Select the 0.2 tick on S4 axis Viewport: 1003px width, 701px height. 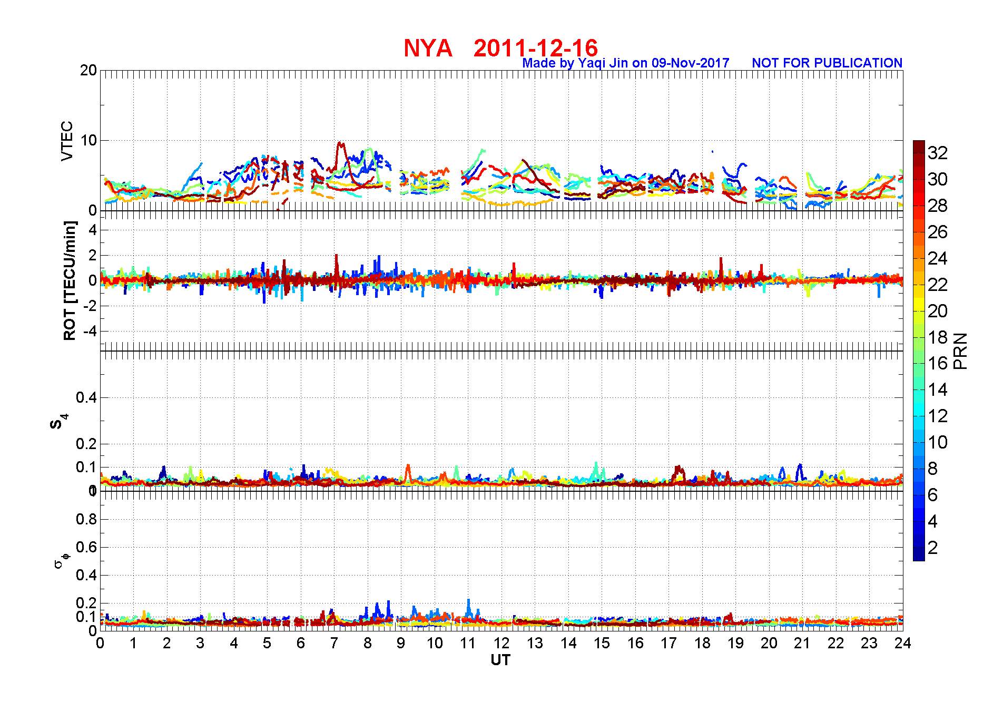tap(86, 444)
